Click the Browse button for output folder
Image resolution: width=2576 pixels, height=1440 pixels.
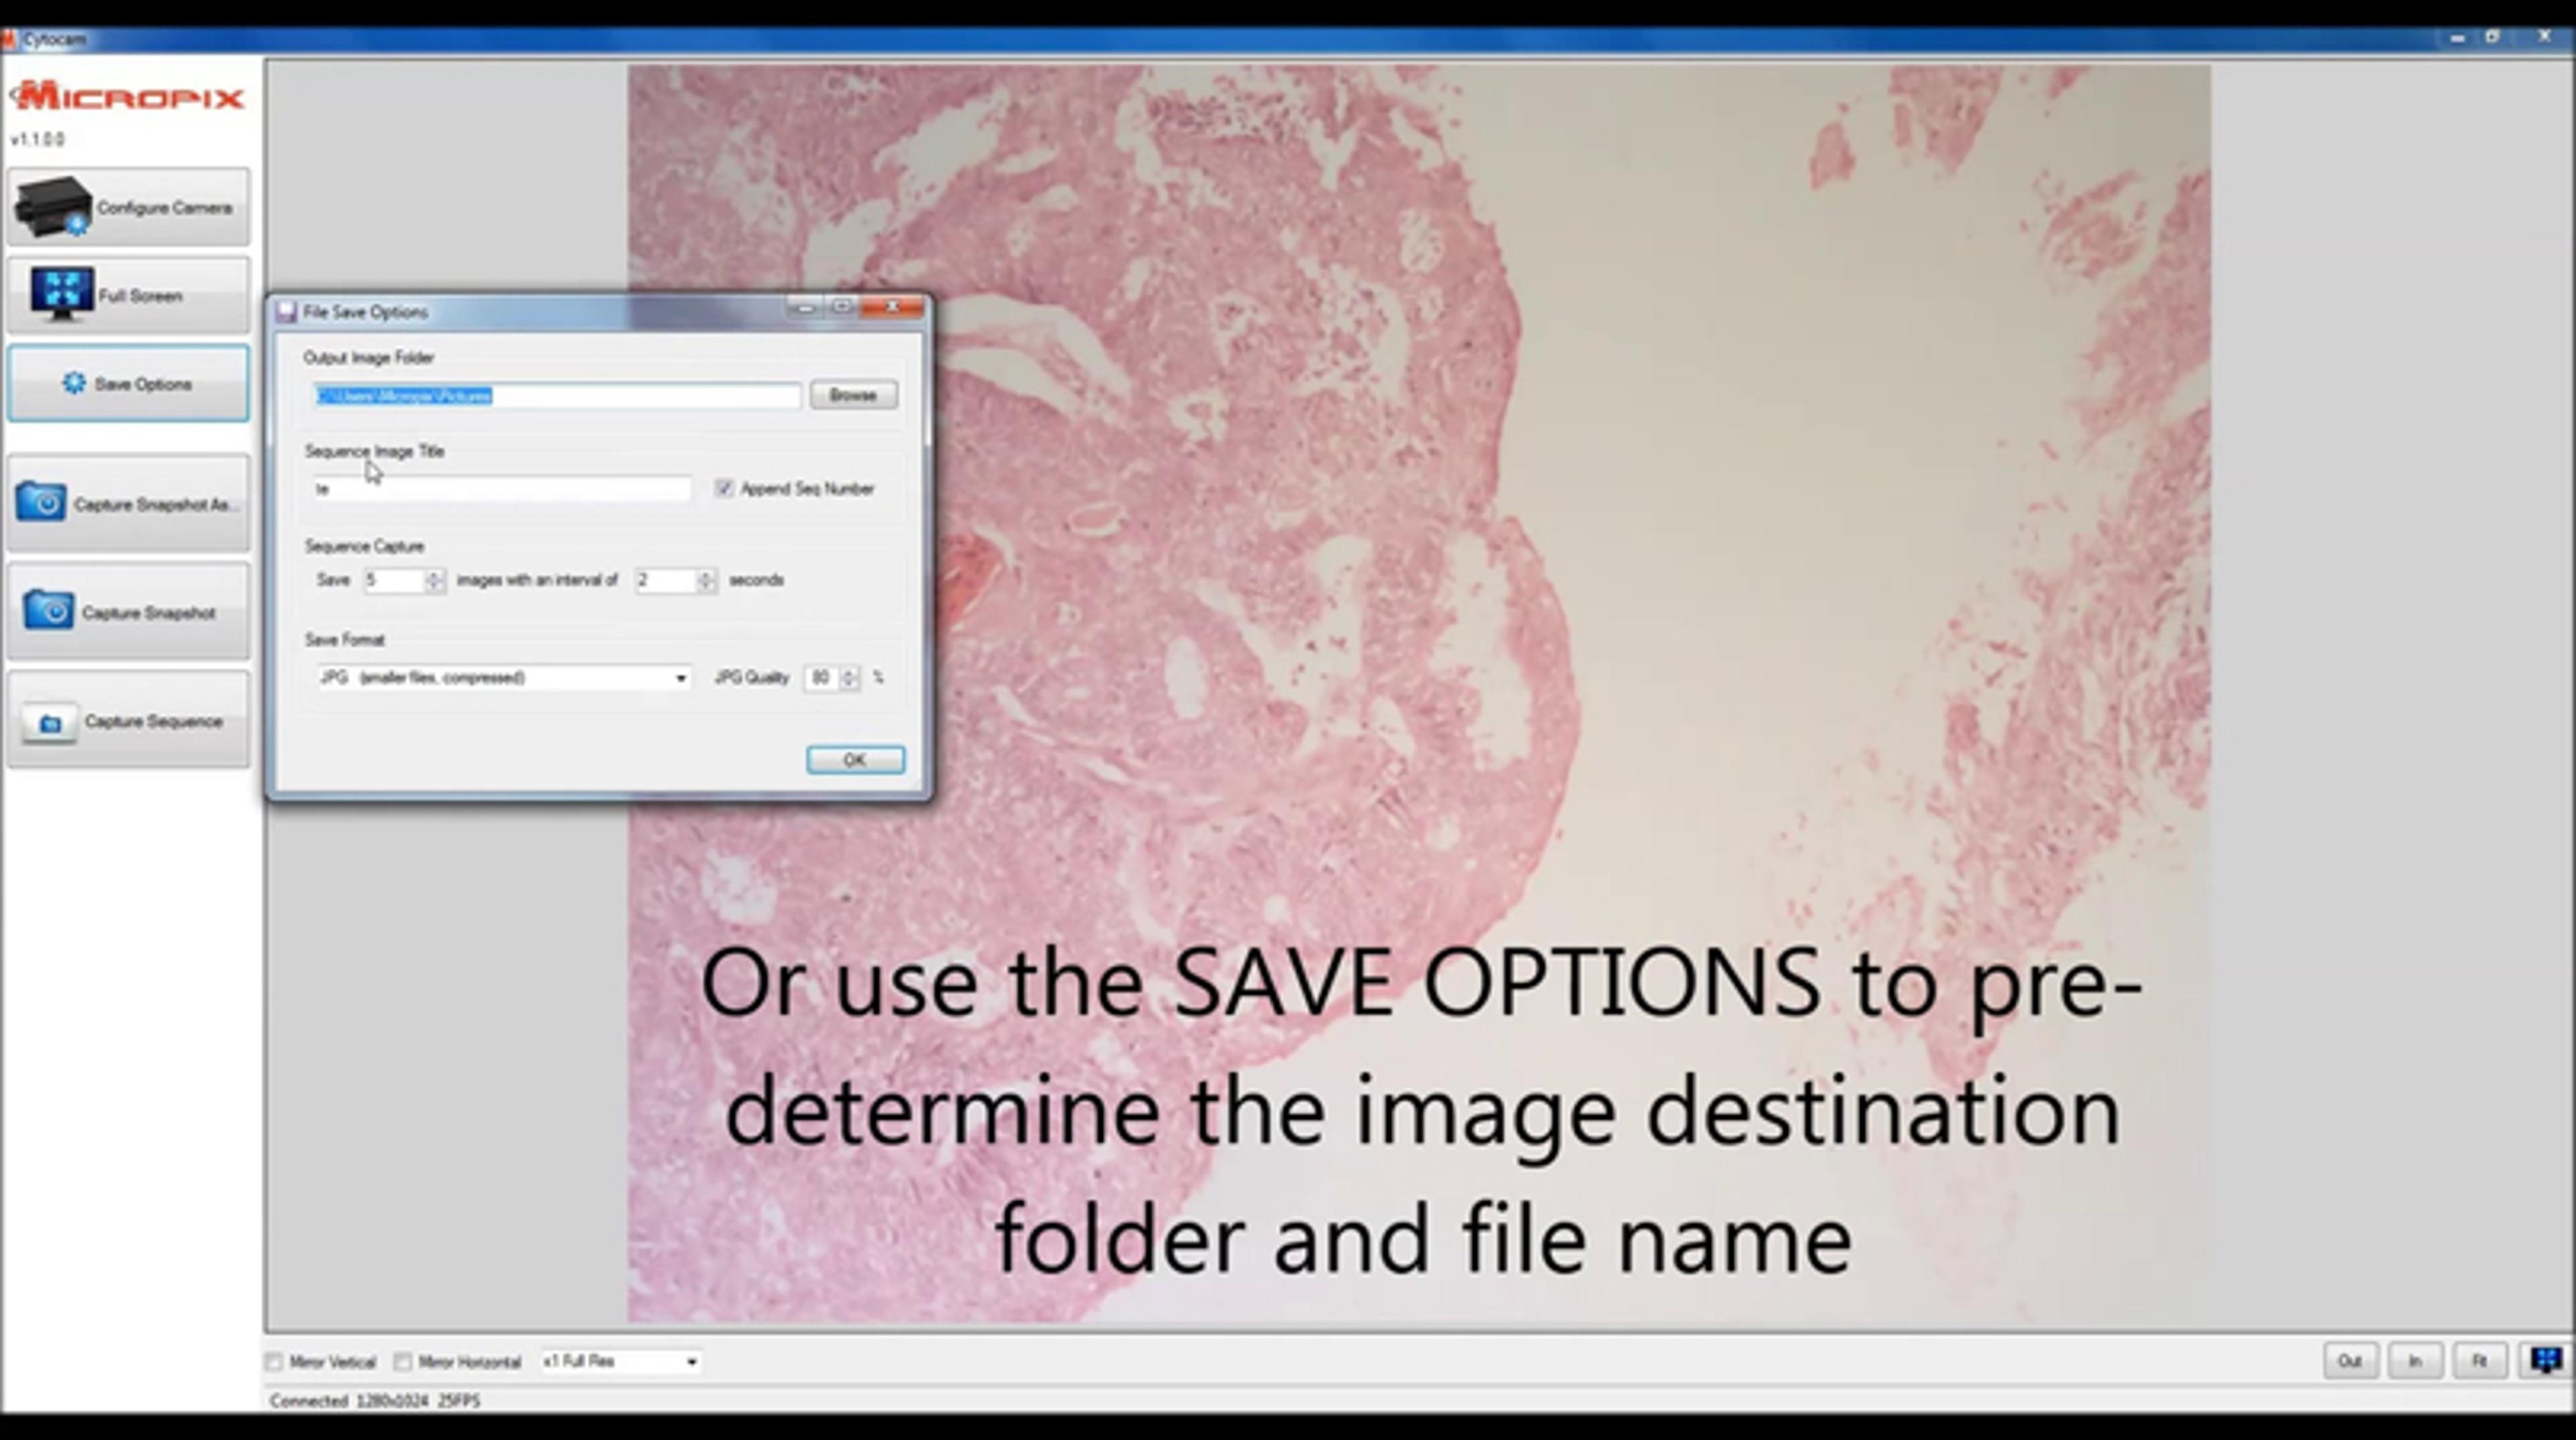[853, 395]
